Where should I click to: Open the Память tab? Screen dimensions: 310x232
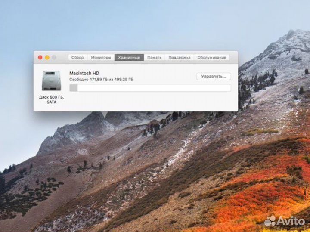coord(155,58)
